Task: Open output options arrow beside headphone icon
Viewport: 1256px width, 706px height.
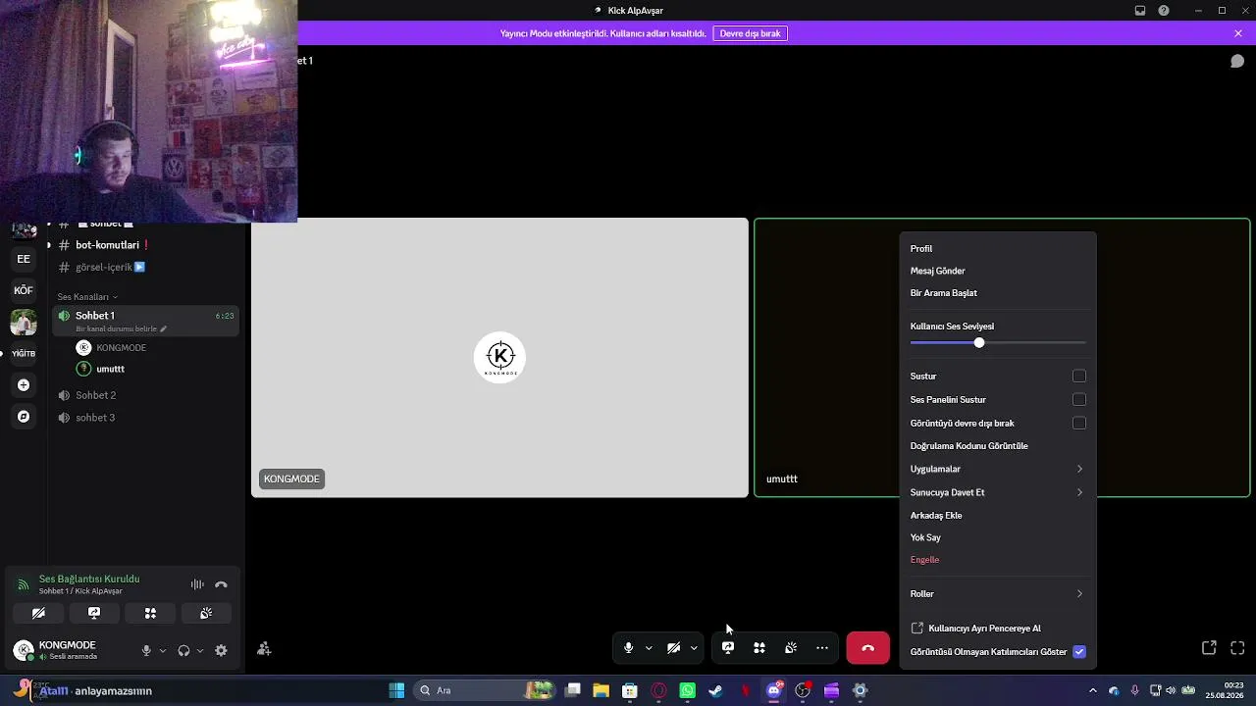Action: click(x=200, y=650)
